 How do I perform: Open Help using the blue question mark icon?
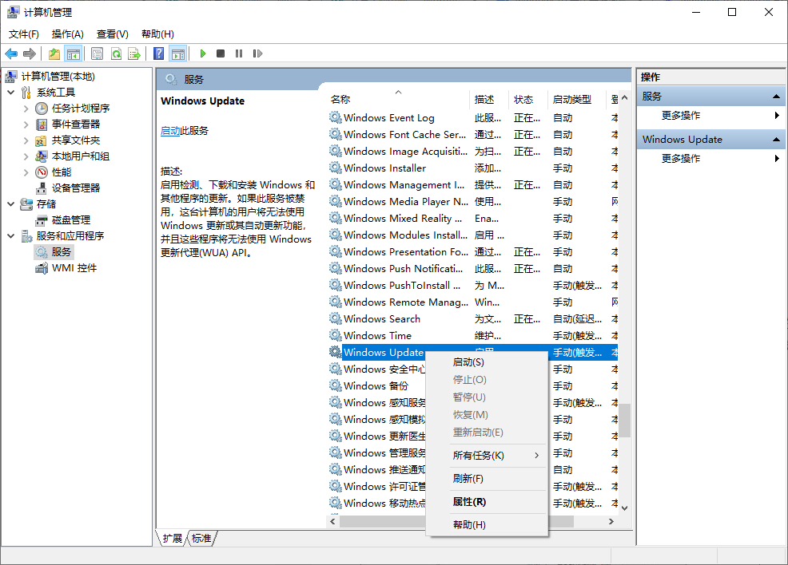[x=158, y=53]
